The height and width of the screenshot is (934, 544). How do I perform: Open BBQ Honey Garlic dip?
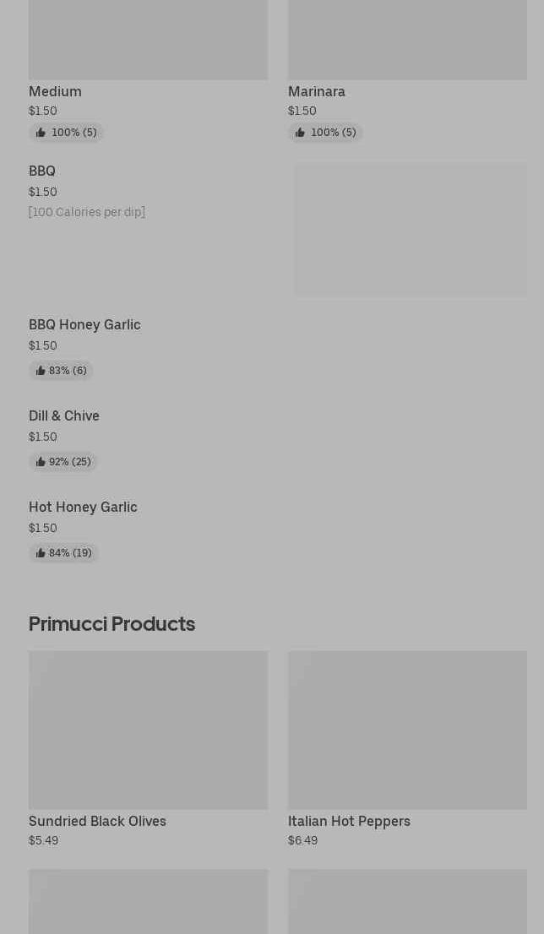[x=84, y=325]
